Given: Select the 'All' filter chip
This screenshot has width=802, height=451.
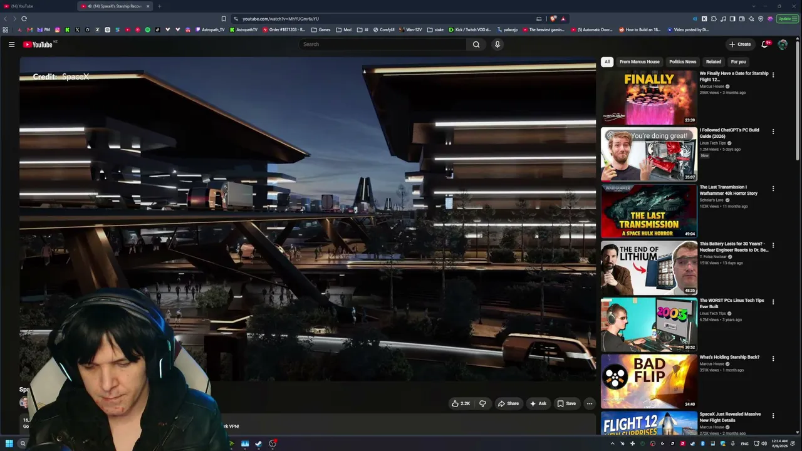Looking at the screenshot, I should [x=607, y=62].
